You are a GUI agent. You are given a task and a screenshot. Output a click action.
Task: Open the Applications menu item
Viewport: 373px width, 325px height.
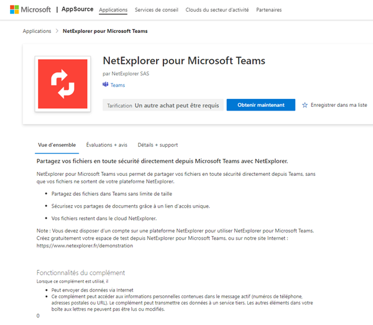coord(113,10)
